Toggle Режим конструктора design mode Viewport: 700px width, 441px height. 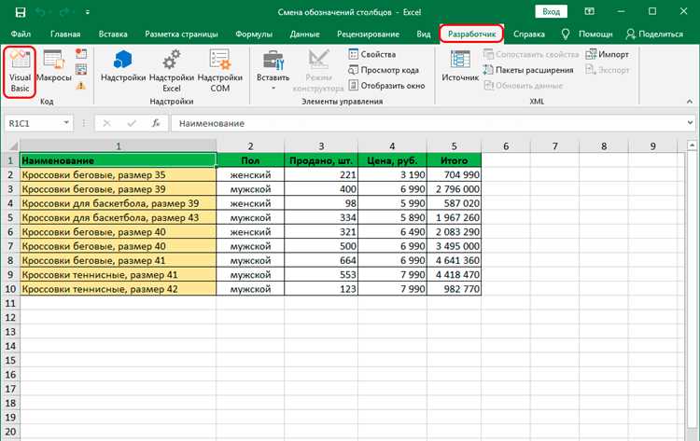pyautogui.click(x=318, y=72)
